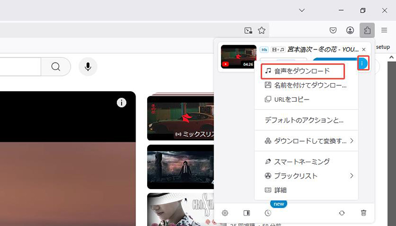
Task: Click the info icon on the video player
Action: pos(121,103)
